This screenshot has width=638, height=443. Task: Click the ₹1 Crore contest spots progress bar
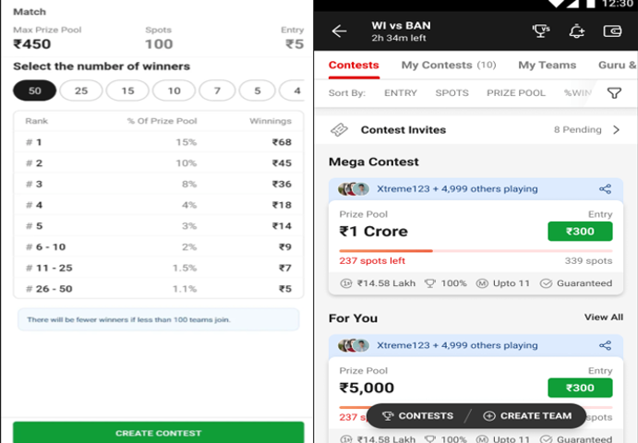475,250
